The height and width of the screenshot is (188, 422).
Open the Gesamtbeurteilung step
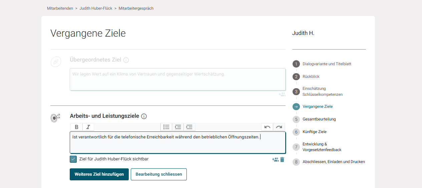(x=319, y=119)
